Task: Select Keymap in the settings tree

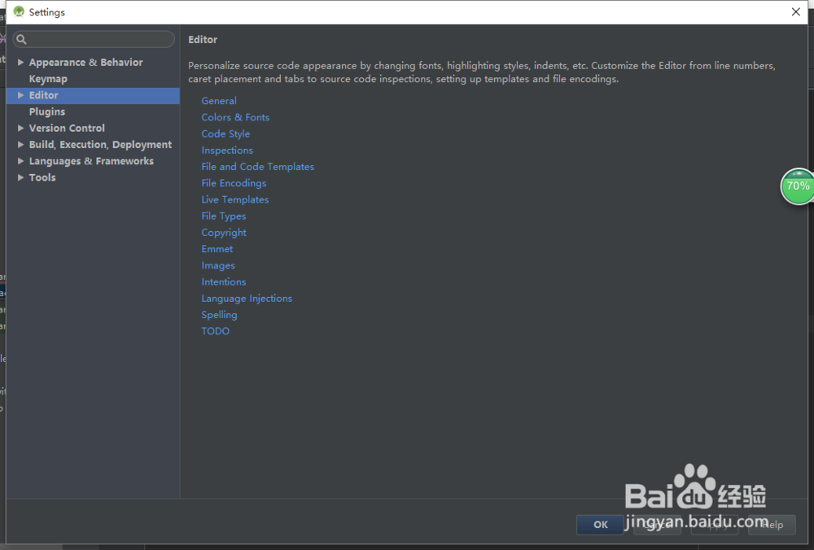Action: pyautogui.click(x=46, y=78)
